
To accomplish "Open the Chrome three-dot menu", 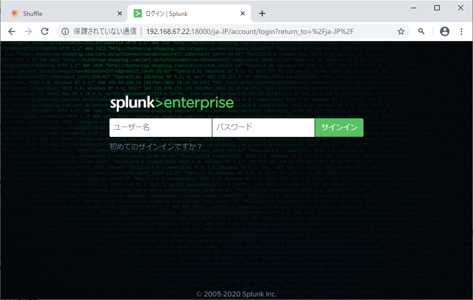I will coord(461,31).
